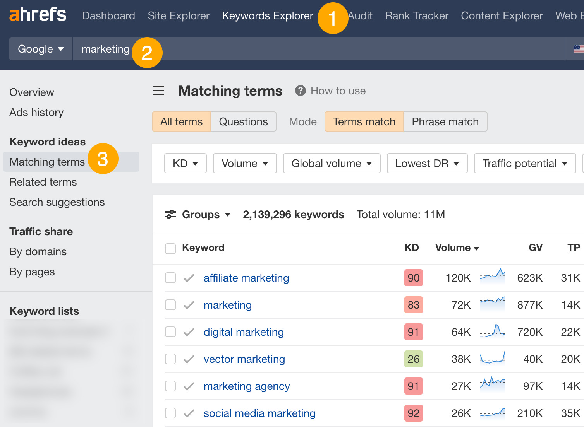Go to Related terms in the sidebar
This screenshot has width=584, height=427.
coord(43,182)
